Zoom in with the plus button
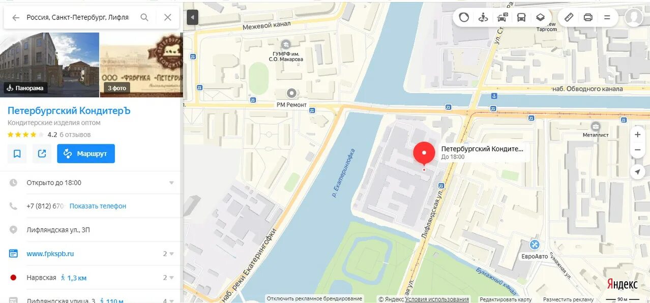The height and width of the screenshot is (303, 650). point(637,135)
